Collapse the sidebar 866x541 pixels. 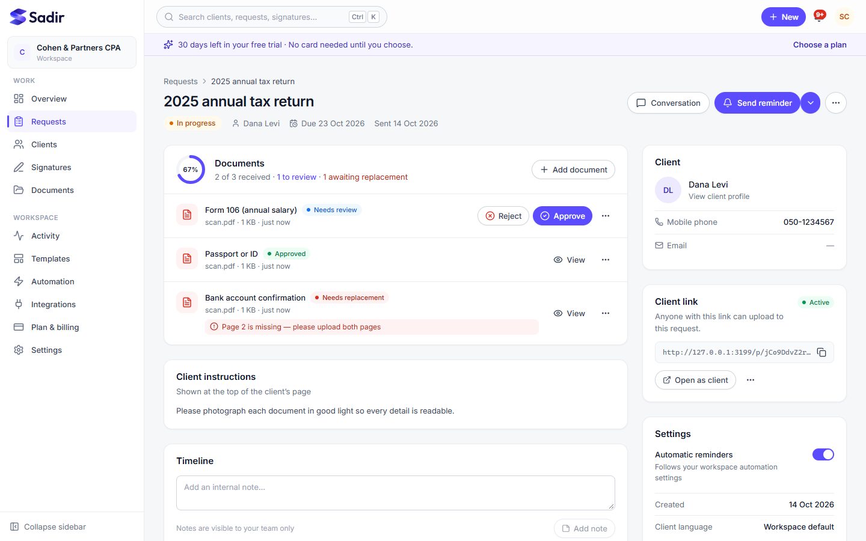[48, 527]
